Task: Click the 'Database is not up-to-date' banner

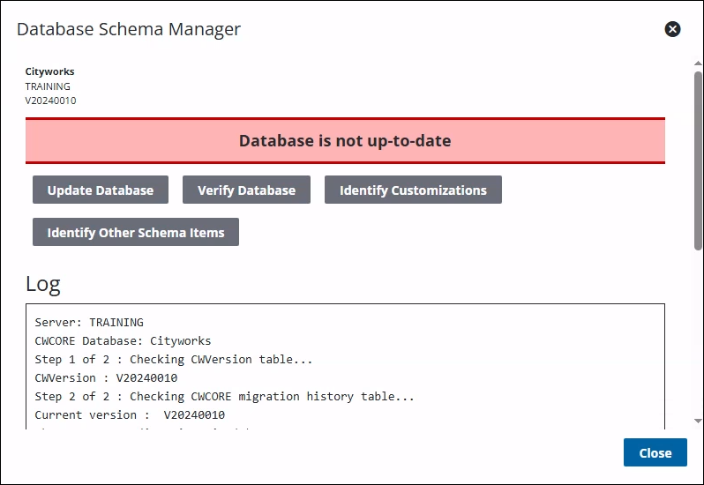Action: coord(345,141)
